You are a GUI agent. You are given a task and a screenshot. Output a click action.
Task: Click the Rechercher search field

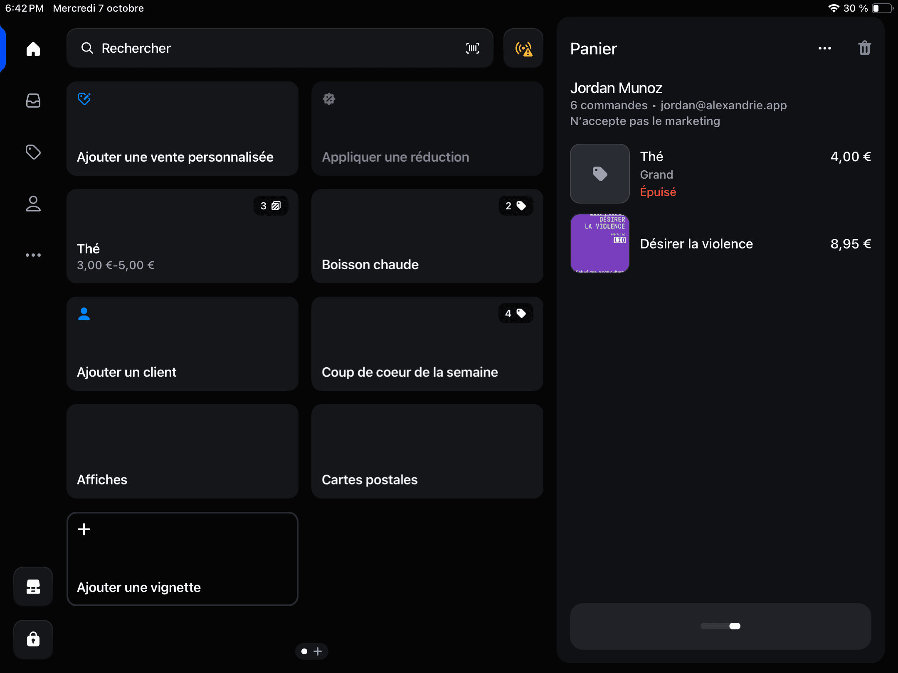280,48
